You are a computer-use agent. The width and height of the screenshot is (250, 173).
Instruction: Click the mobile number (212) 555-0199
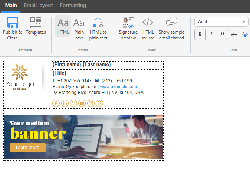[x=116, y=81]
